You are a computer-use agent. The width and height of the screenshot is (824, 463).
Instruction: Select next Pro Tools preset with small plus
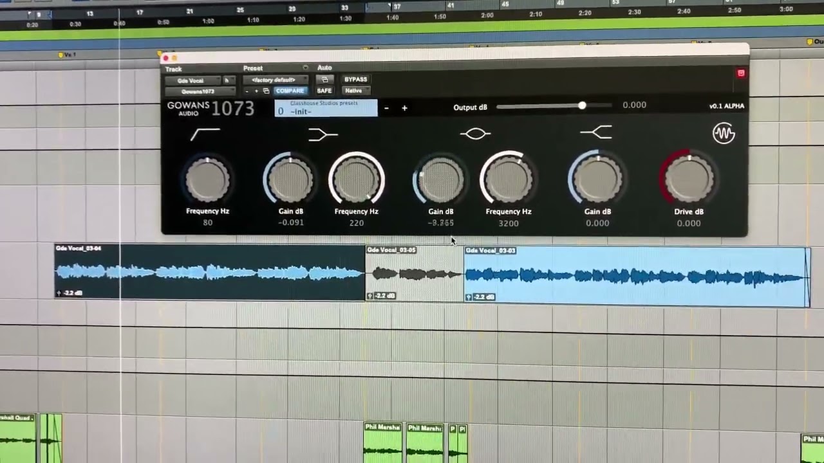coord(256,91)
